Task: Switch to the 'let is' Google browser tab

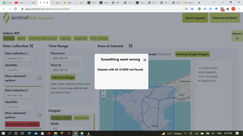Action: [80, 2]
